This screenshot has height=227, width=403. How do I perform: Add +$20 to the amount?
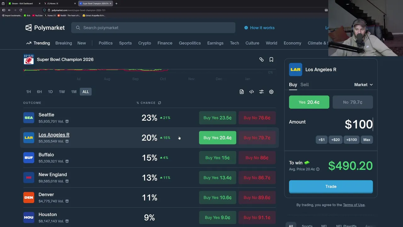click(x=335, y=140)
